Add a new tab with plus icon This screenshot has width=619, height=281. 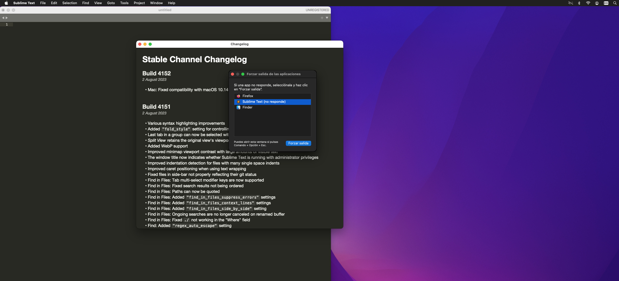(322, 18)
